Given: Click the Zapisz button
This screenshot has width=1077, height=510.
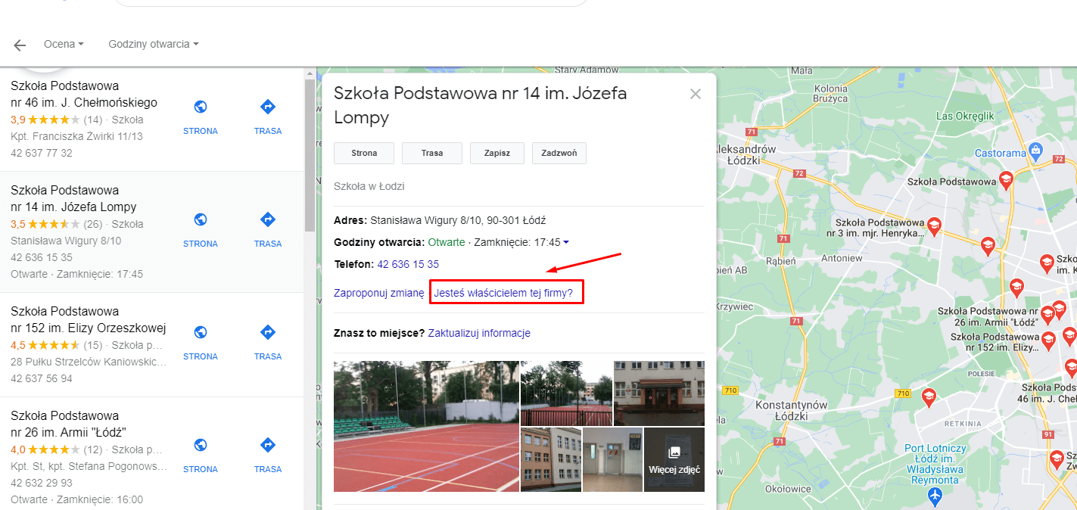Looking at the screenshot, I should (x=496, y=153).
